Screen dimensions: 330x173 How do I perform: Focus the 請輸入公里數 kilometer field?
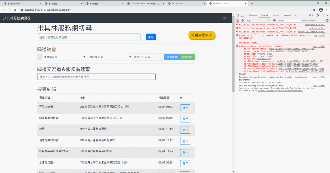148,57
